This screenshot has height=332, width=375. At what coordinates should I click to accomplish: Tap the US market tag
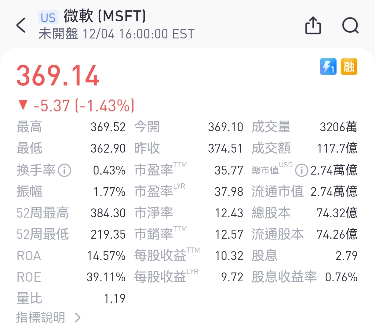pyautogui.click(x=48, y=18)
